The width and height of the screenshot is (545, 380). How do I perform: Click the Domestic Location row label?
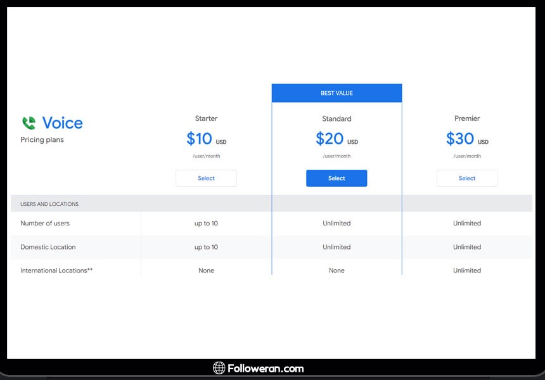pyautogui.click(x=48, y=247)
